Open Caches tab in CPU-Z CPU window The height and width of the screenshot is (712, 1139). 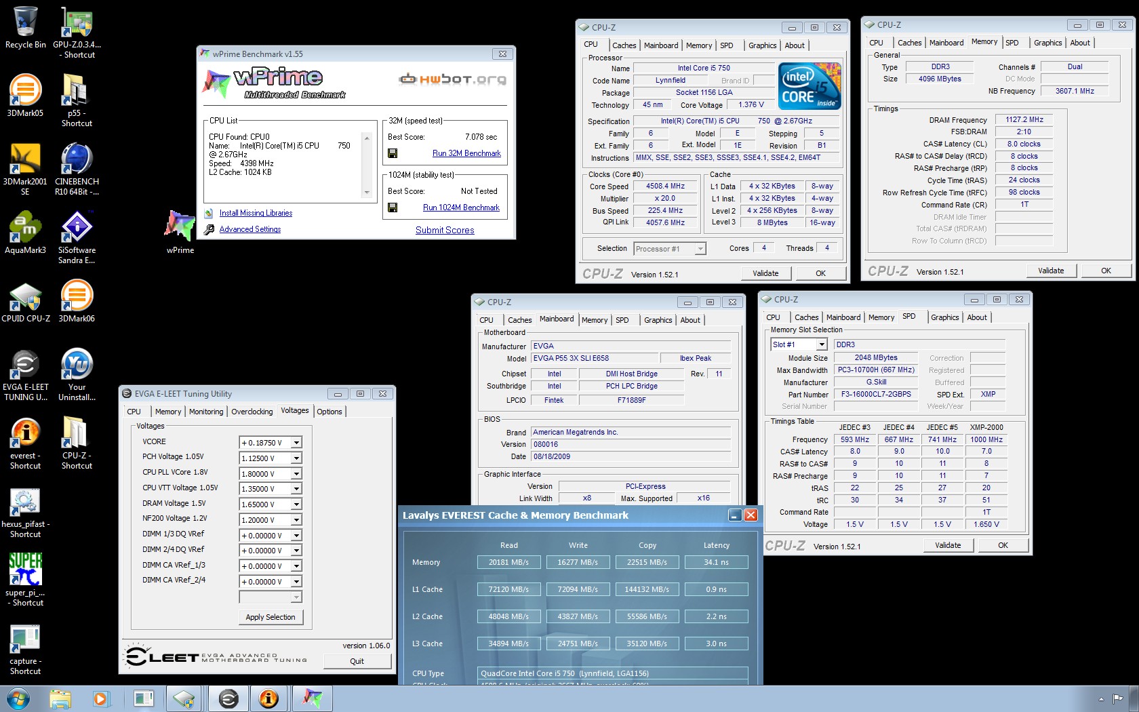tap(624, 45)
